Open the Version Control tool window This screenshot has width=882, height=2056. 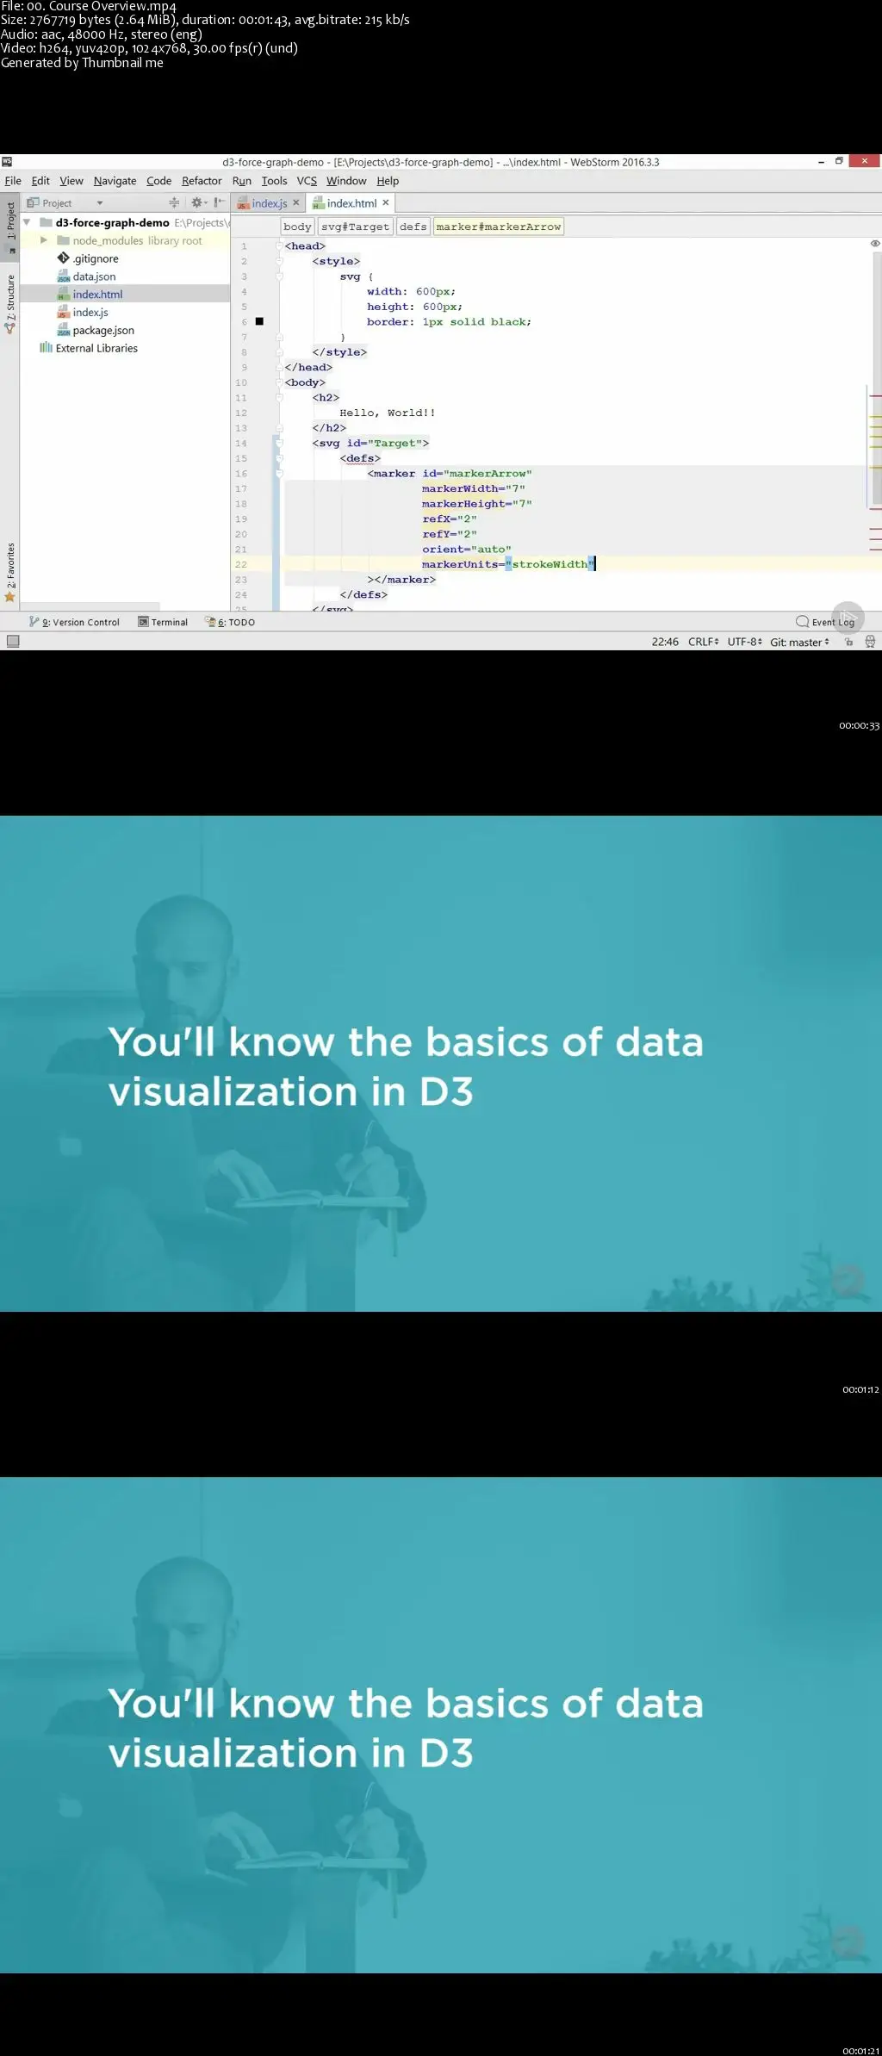(x=74, y=622)
